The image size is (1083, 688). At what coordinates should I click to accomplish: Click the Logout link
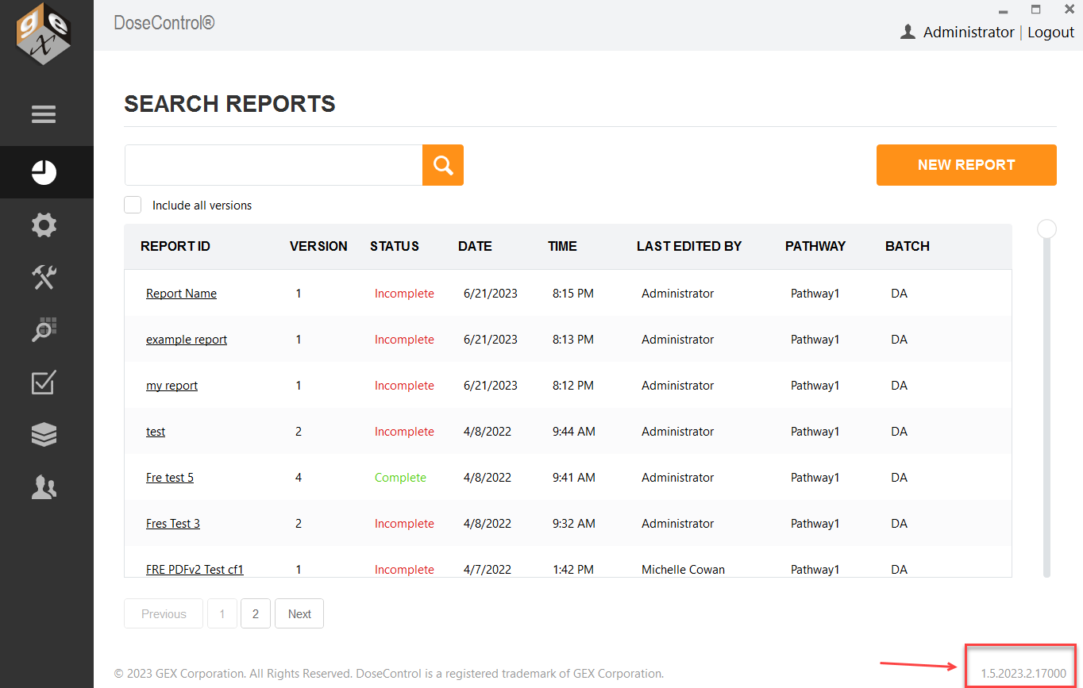click(x=1050, y=33)
